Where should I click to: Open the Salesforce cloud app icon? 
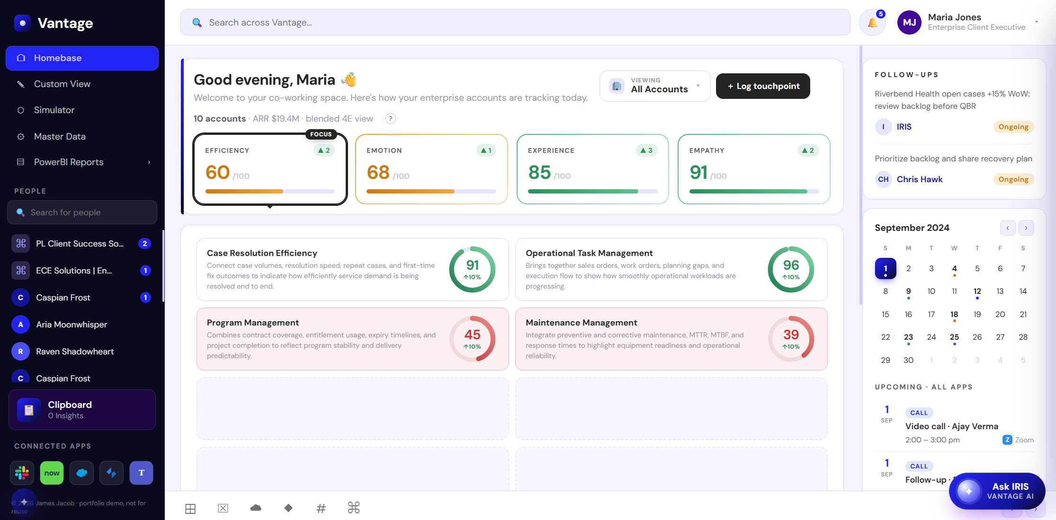point(81,473)
